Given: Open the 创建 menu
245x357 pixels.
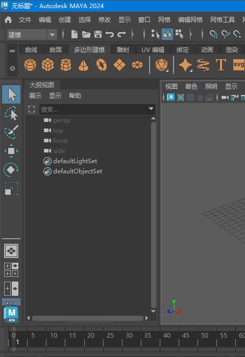Looking at the screenshot, I should 65,20.
